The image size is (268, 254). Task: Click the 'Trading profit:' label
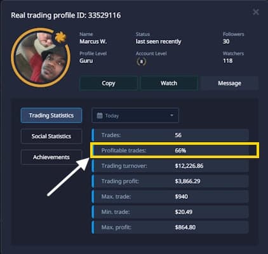coord(120,181)
